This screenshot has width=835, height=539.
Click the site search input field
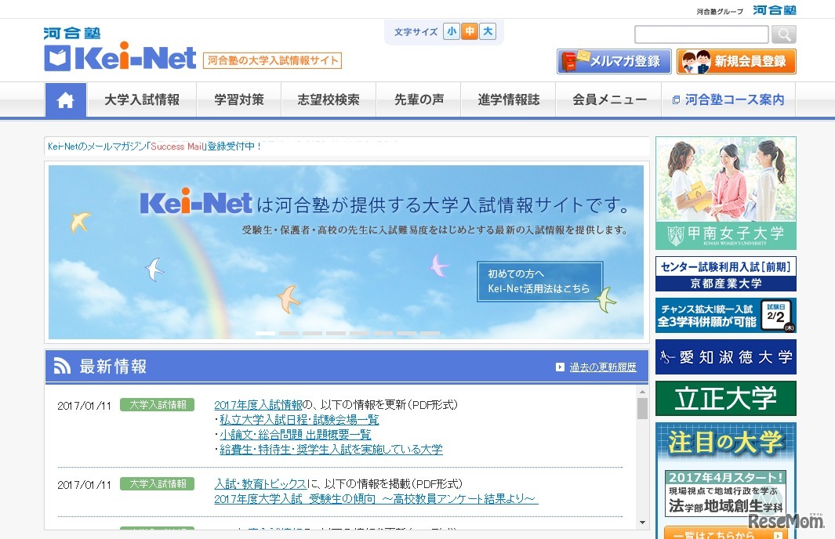pos(702,34)
